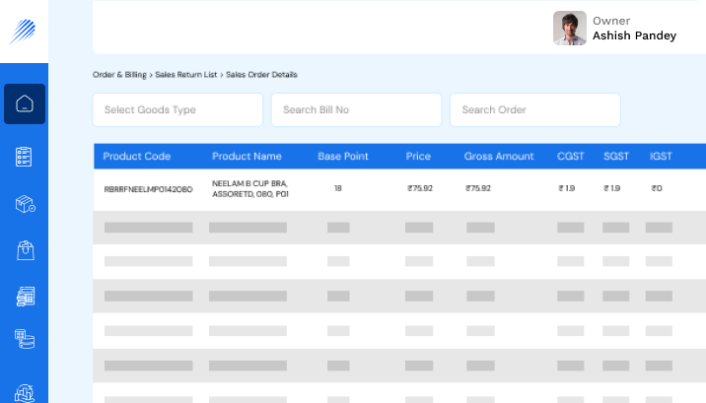Open the checklist orders sidebar icon
706x403 pixels.
point(24,157)
